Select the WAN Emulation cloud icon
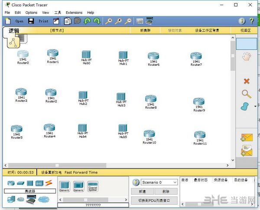The width and height of the screenshot is (260, 210). click(20, 200)
